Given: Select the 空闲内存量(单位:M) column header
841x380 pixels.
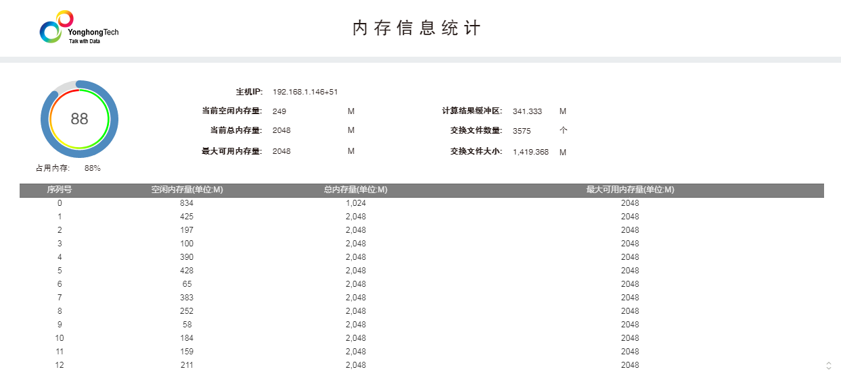Looking at the screenshot, I should click(x=187, y=190).
